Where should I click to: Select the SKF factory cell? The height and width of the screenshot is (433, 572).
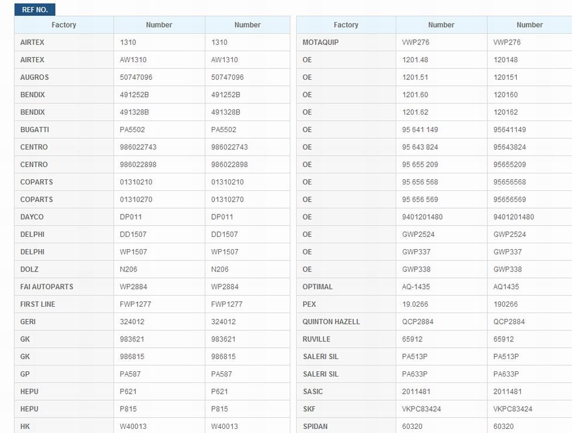(346, 409)
